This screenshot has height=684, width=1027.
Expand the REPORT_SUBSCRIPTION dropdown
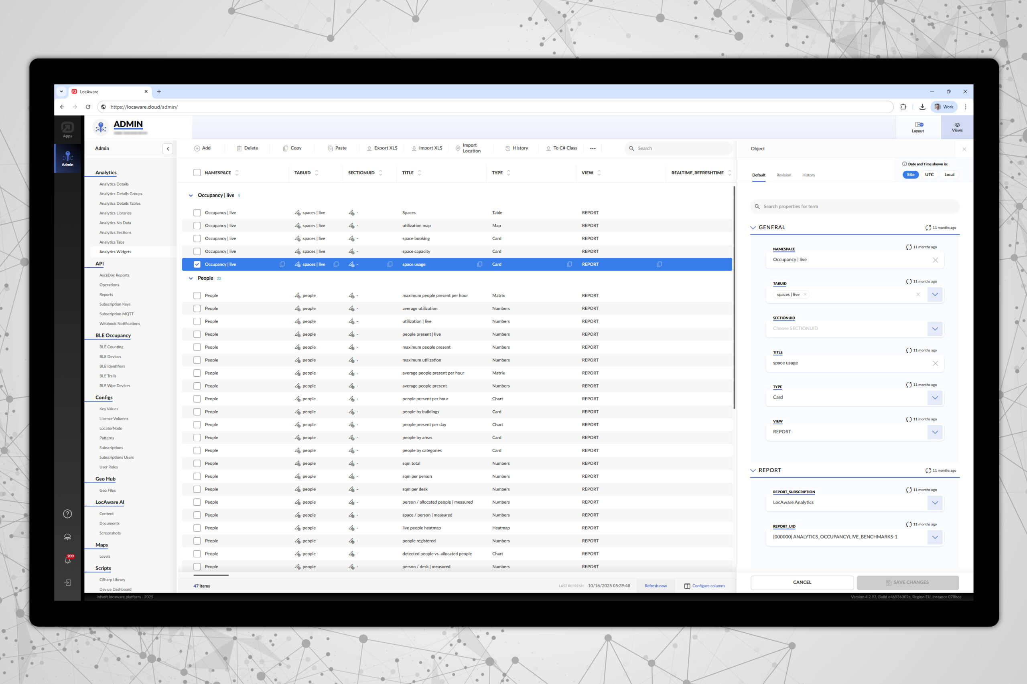pyautogui.click(x=934, y=502)
